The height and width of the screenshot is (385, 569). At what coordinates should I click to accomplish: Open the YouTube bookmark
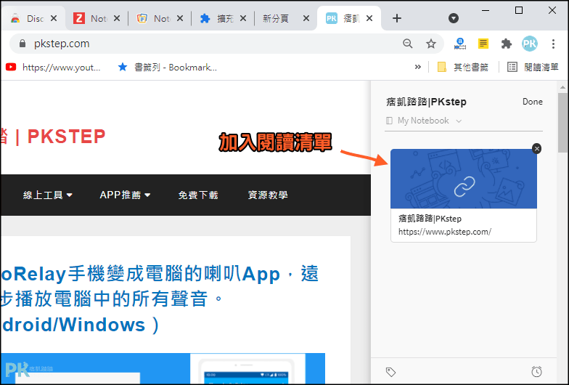[x=53, y=67]
